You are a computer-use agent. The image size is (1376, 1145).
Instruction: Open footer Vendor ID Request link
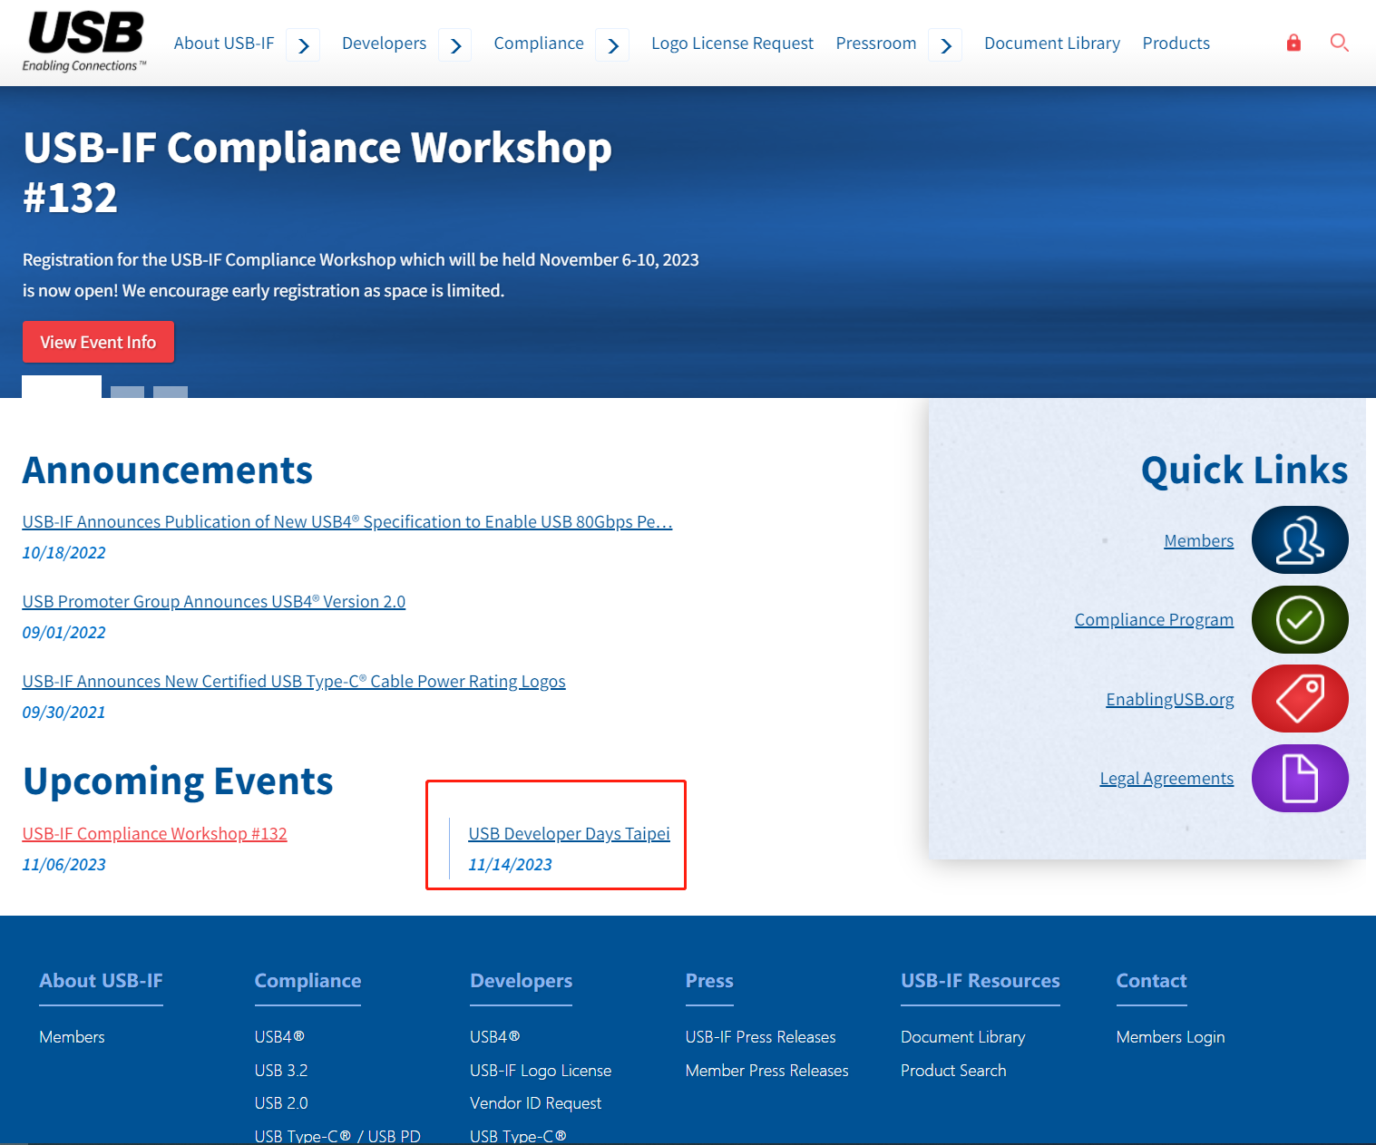coord(536,1103)
